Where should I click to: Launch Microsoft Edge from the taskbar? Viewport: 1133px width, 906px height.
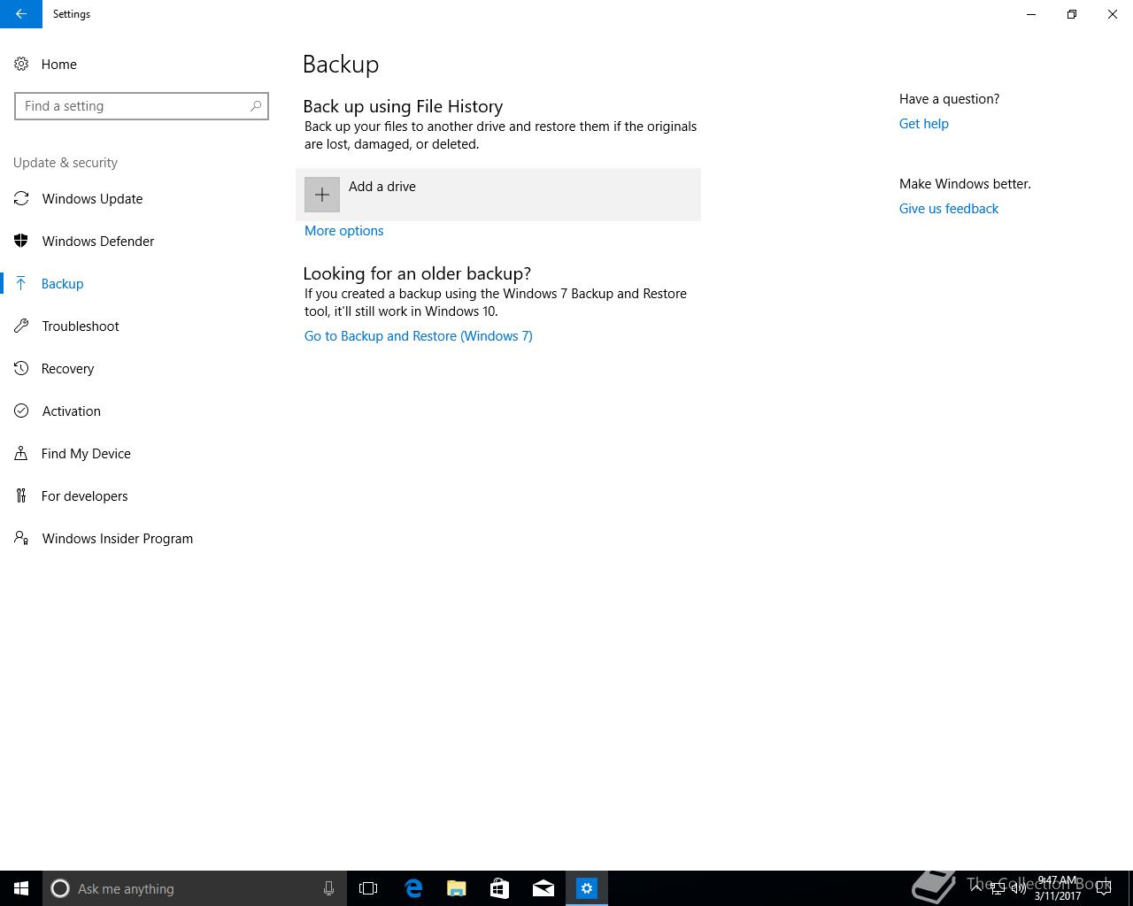click(x=412, y=888)
